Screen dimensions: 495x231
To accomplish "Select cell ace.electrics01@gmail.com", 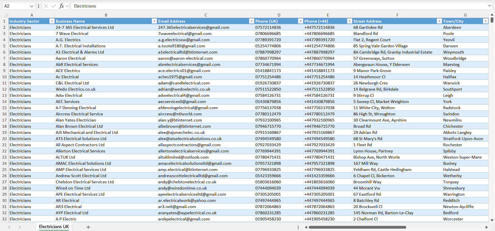I will pyautogui.click(x=206, y=71).
